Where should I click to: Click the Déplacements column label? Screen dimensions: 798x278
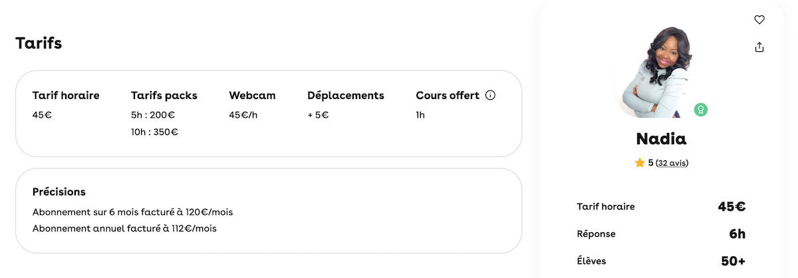coord(346,95)
